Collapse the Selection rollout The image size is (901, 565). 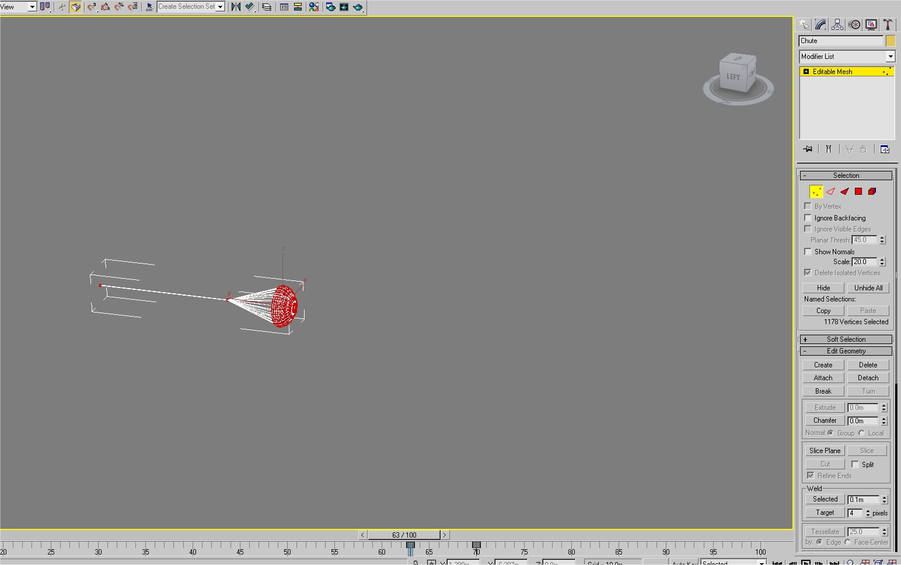coord(846,176)
